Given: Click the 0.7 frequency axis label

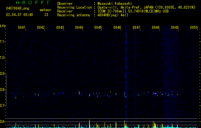Looking at the screenshot, I should (3, 106).
